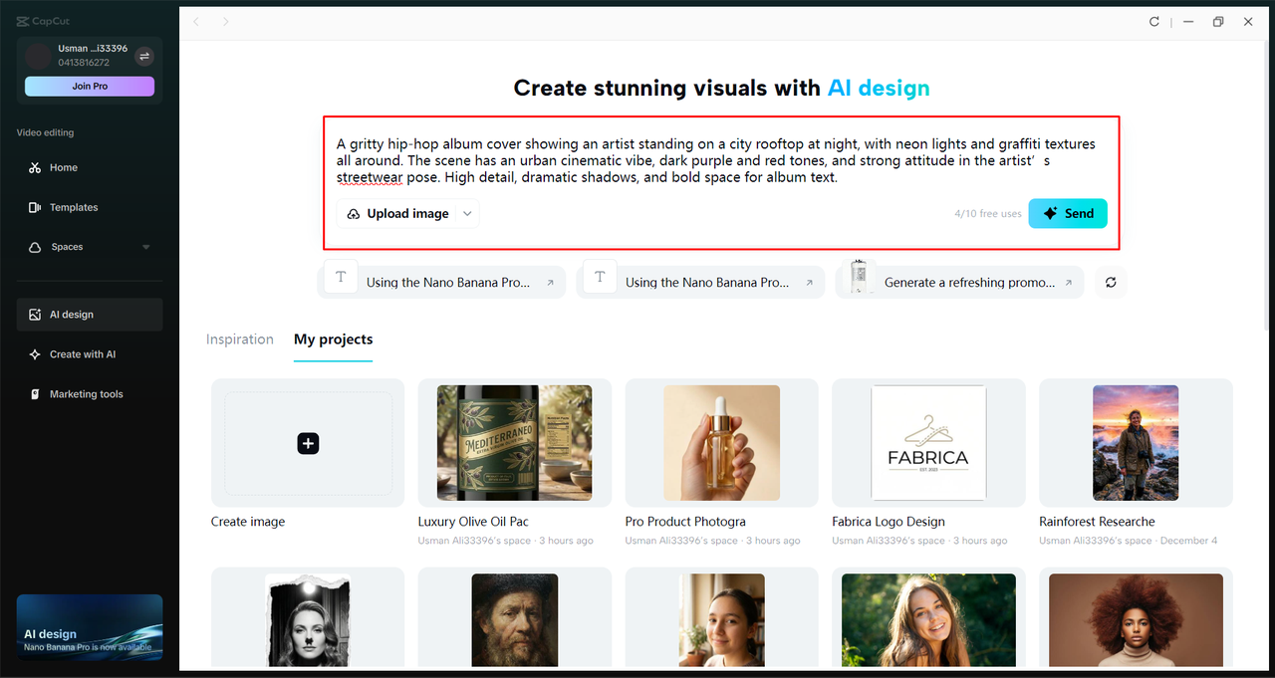Click the Marketing tools icon

tap(35, 393)
